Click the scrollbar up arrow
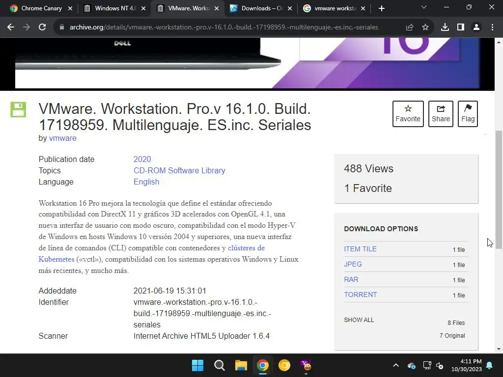Image resolution: width=503 pixels, height=377 pixels. click(x=499, y=42)
